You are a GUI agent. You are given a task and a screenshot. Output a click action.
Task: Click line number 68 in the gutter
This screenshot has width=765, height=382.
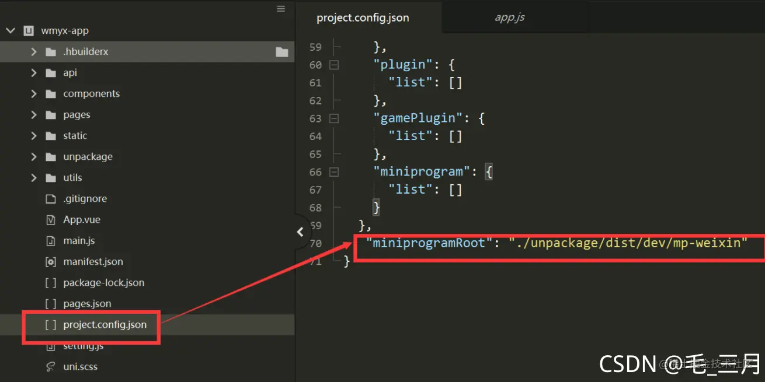315,208
